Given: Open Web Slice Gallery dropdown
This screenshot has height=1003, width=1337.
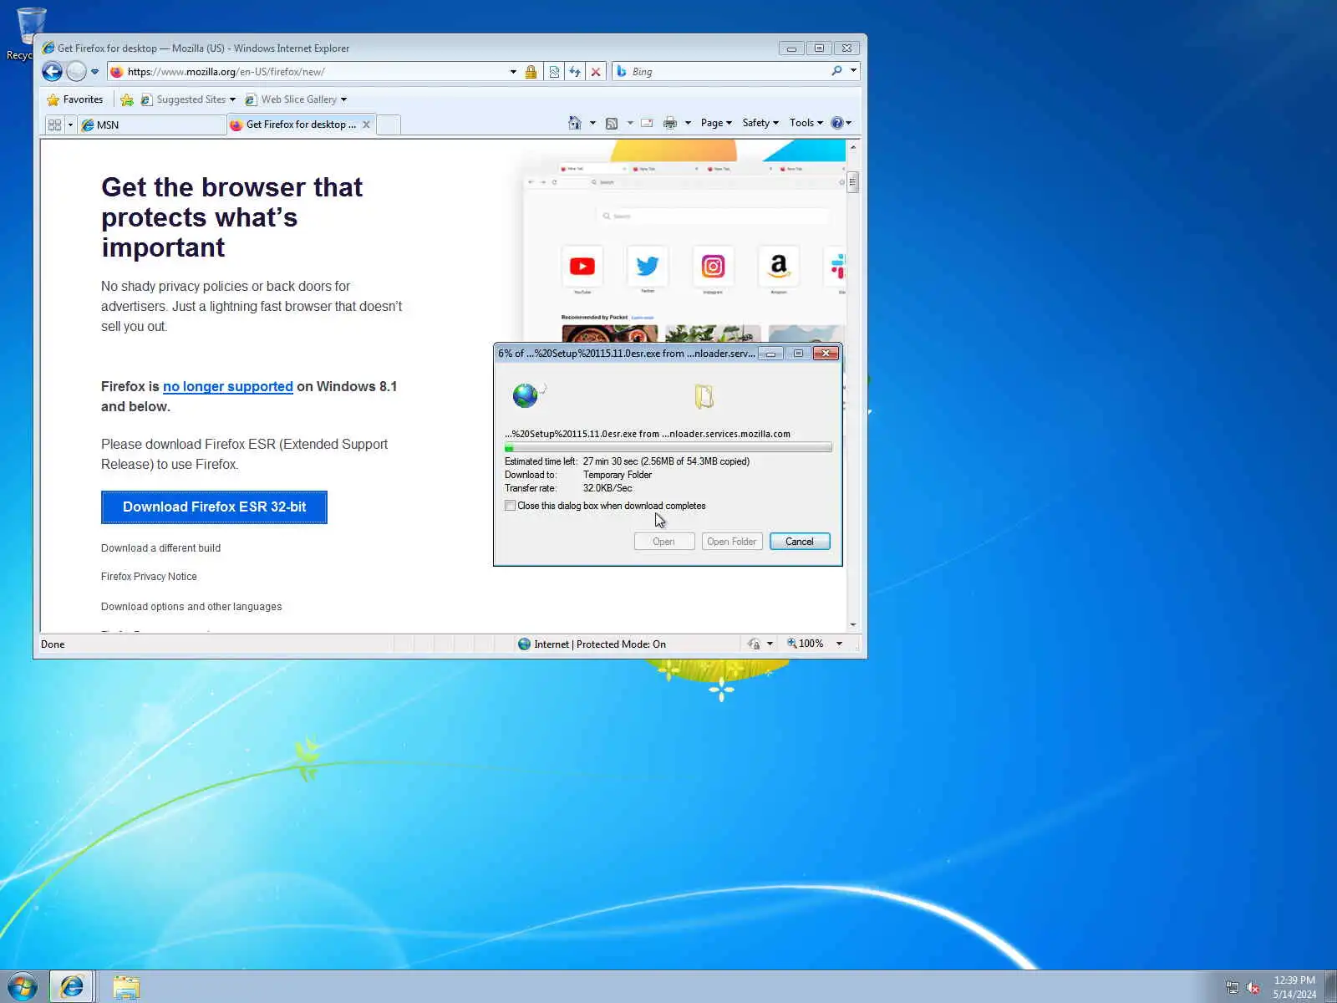Looking at the screenshot, I should [296, 99].
